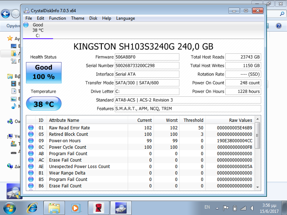Click the Total Host Writes value 1150 GB
The image size is (287, 215).
pos(243,66)
